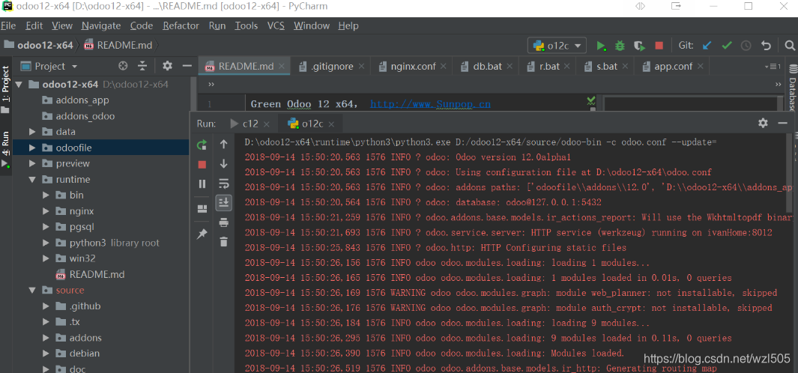Run o12c with coverage
The width and height of the screenshot is (798, 373).
point(639,46)
